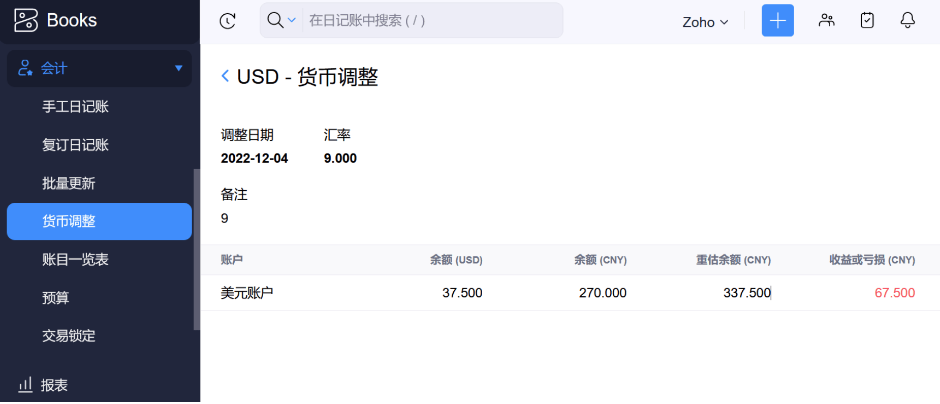Open the tasks clipboard-check icon
This screenshot has width=940, height=404.
click(x=867, y=20)
